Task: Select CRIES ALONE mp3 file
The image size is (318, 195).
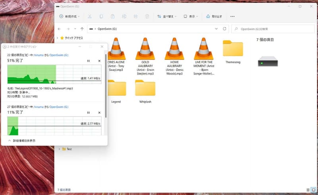Action: coord(116,54)
